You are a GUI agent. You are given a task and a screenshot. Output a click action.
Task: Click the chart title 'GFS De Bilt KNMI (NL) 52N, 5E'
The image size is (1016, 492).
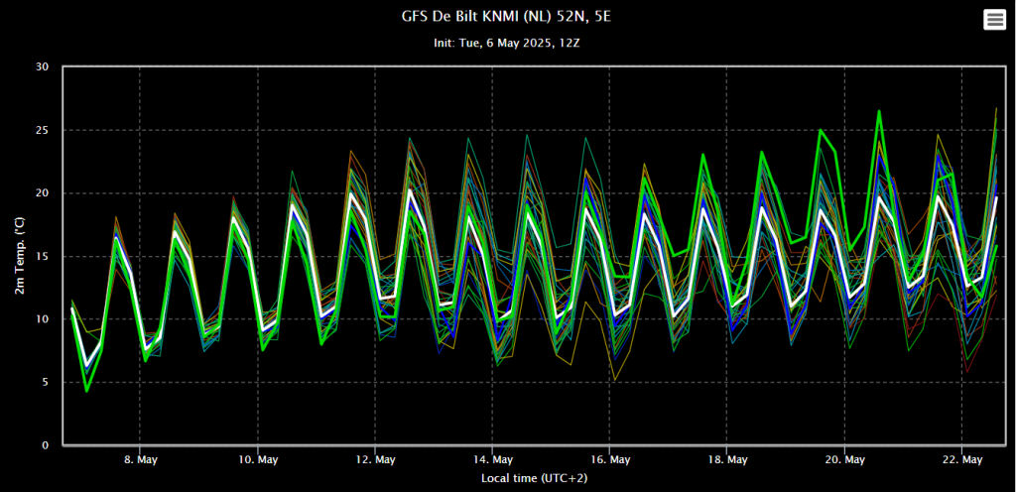[506, 16]
